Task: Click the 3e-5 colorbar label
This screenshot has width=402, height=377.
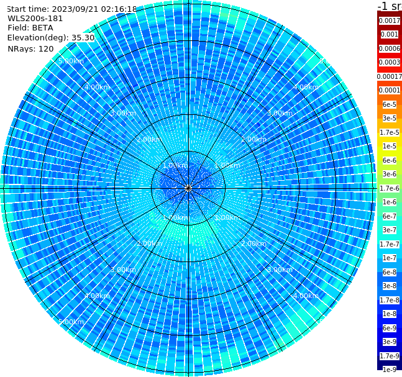Action: (x=390, y=118)
